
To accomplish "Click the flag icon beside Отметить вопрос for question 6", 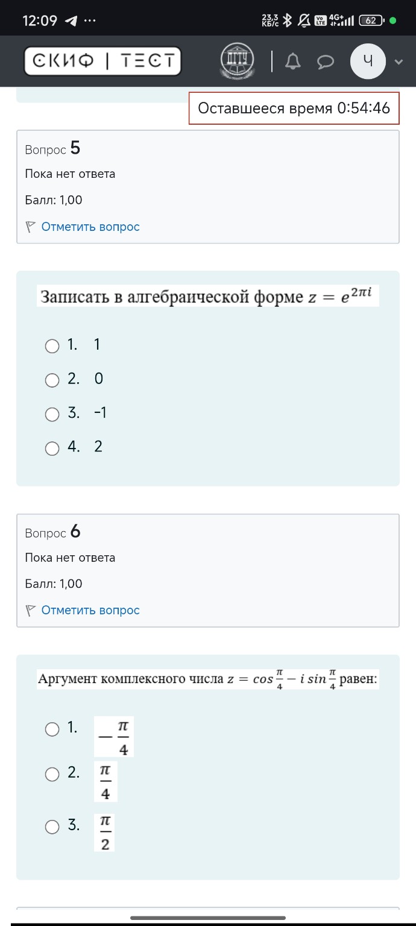I will (30, 610).
